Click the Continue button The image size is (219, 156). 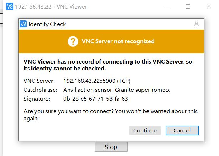coord(145,130)
